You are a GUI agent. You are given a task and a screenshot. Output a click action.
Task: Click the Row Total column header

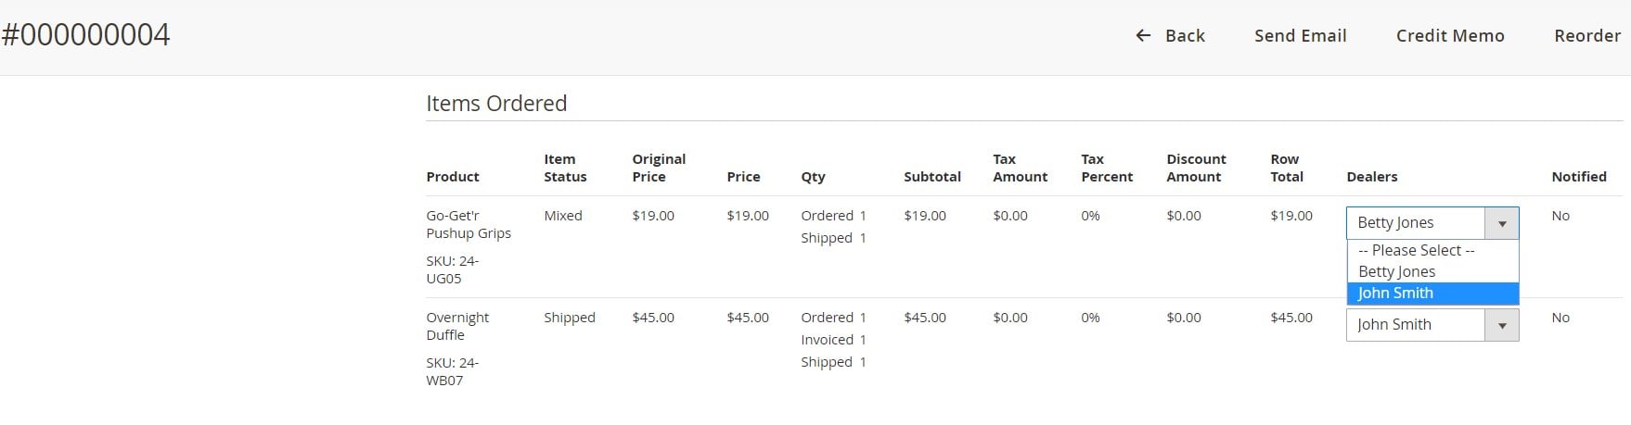[x=1287, y=168]
